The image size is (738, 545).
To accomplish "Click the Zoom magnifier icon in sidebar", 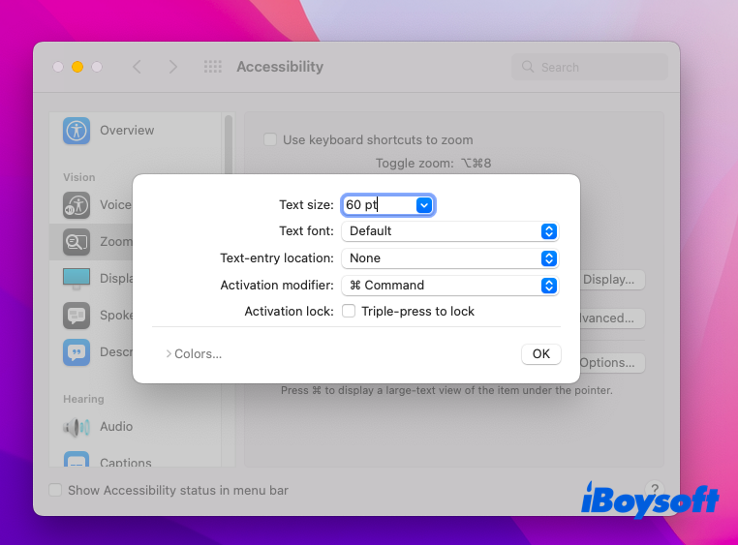I will (77, 242).
